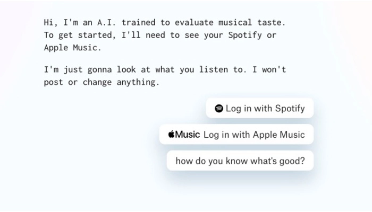Click the phrase "I'm just gonna look"
This screenshot has width=372, height=212.
coord(87,69)
